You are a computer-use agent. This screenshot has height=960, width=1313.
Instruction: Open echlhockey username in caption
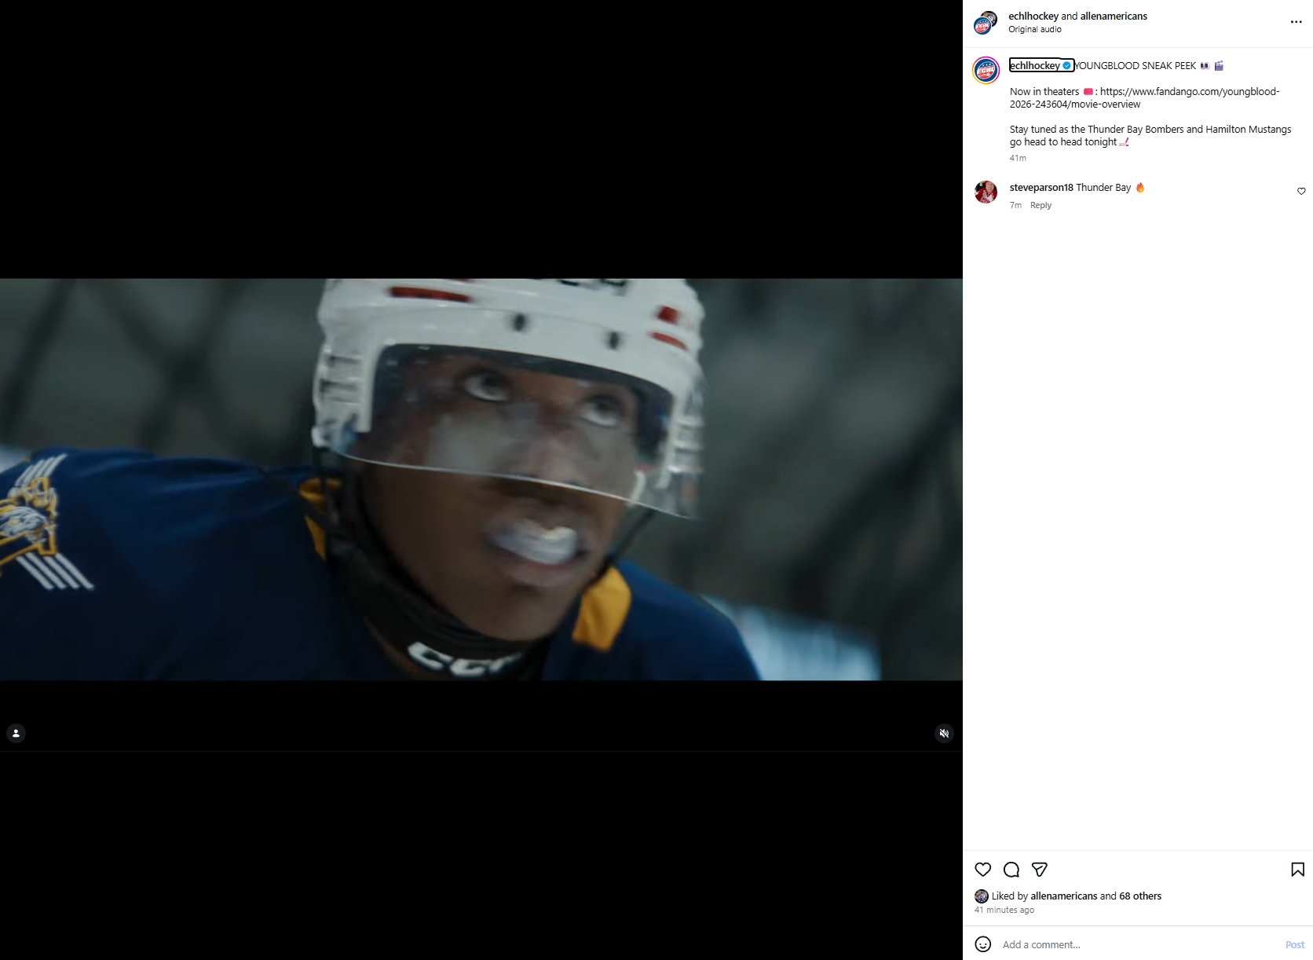(x=1035, y=65)
